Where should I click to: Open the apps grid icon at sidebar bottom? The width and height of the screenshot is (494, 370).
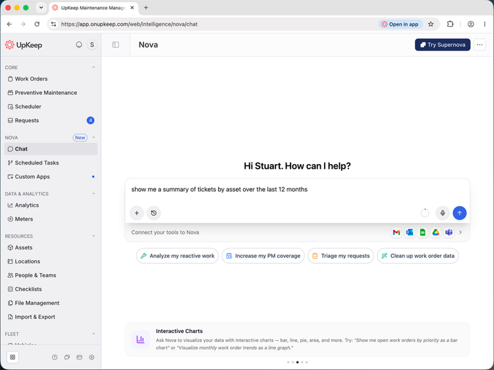13,357
